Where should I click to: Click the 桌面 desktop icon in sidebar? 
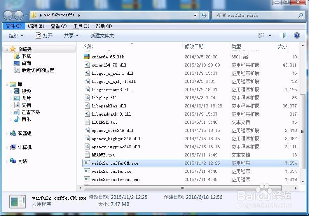point(17,63)
